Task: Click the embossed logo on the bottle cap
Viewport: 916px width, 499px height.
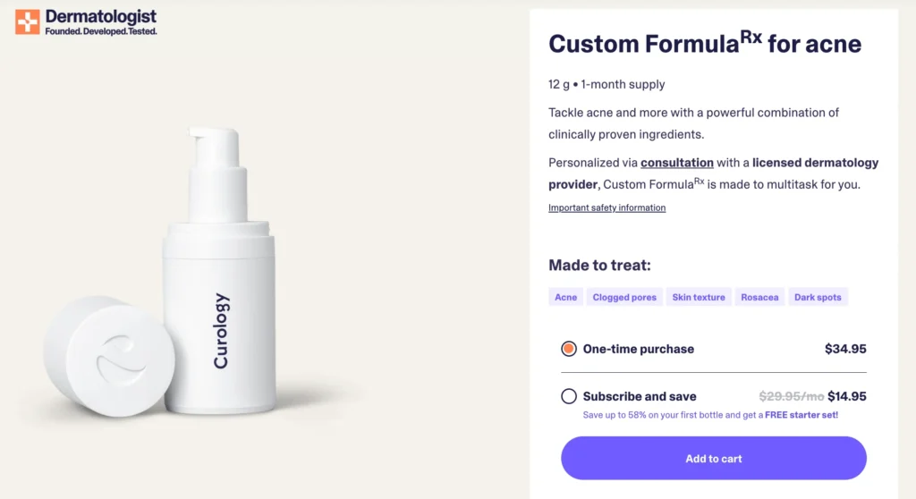Action: [120, 357]
